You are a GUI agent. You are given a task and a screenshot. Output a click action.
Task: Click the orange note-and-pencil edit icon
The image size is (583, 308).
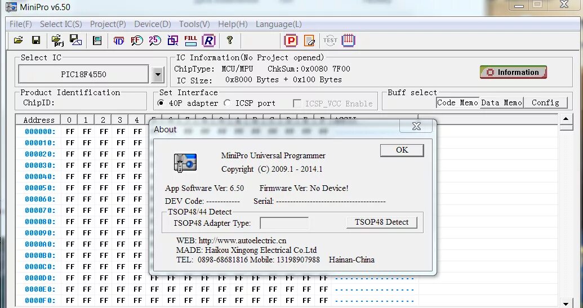pyautogui.click(x=309, y=41)
